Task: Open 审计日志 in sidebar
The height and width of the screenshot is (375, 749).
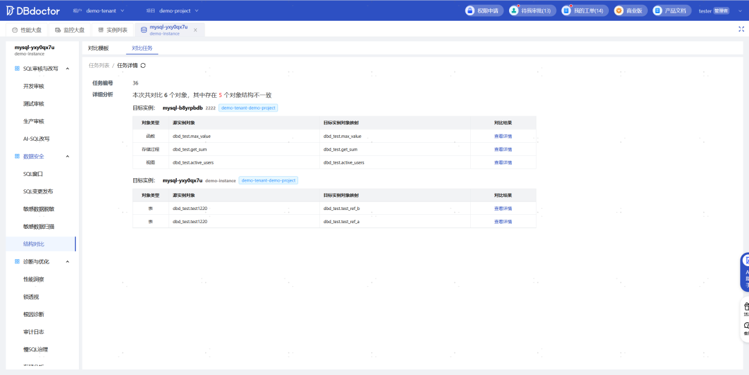Action: (33, 331)
